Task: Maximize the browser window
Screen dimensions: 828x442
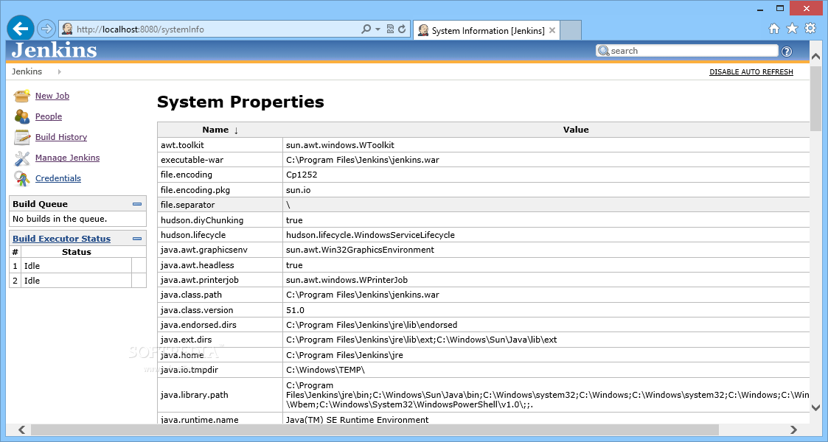Action: [x=780, y=8]
